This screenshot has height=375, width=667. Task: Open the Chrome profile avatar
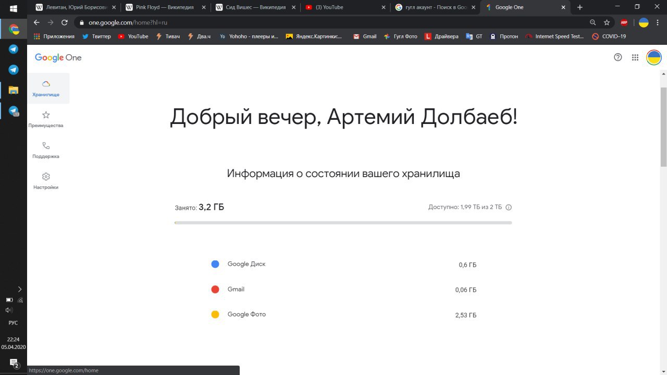[644, 22]
